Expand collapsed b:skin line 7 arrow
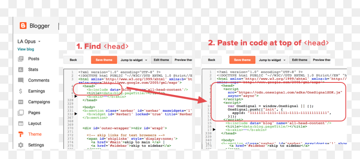Viewport: 360px width, 159px height. tap(76, 97)
